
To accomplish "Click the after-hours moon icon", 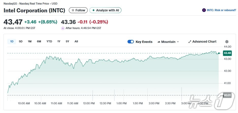I will (63, 28).
